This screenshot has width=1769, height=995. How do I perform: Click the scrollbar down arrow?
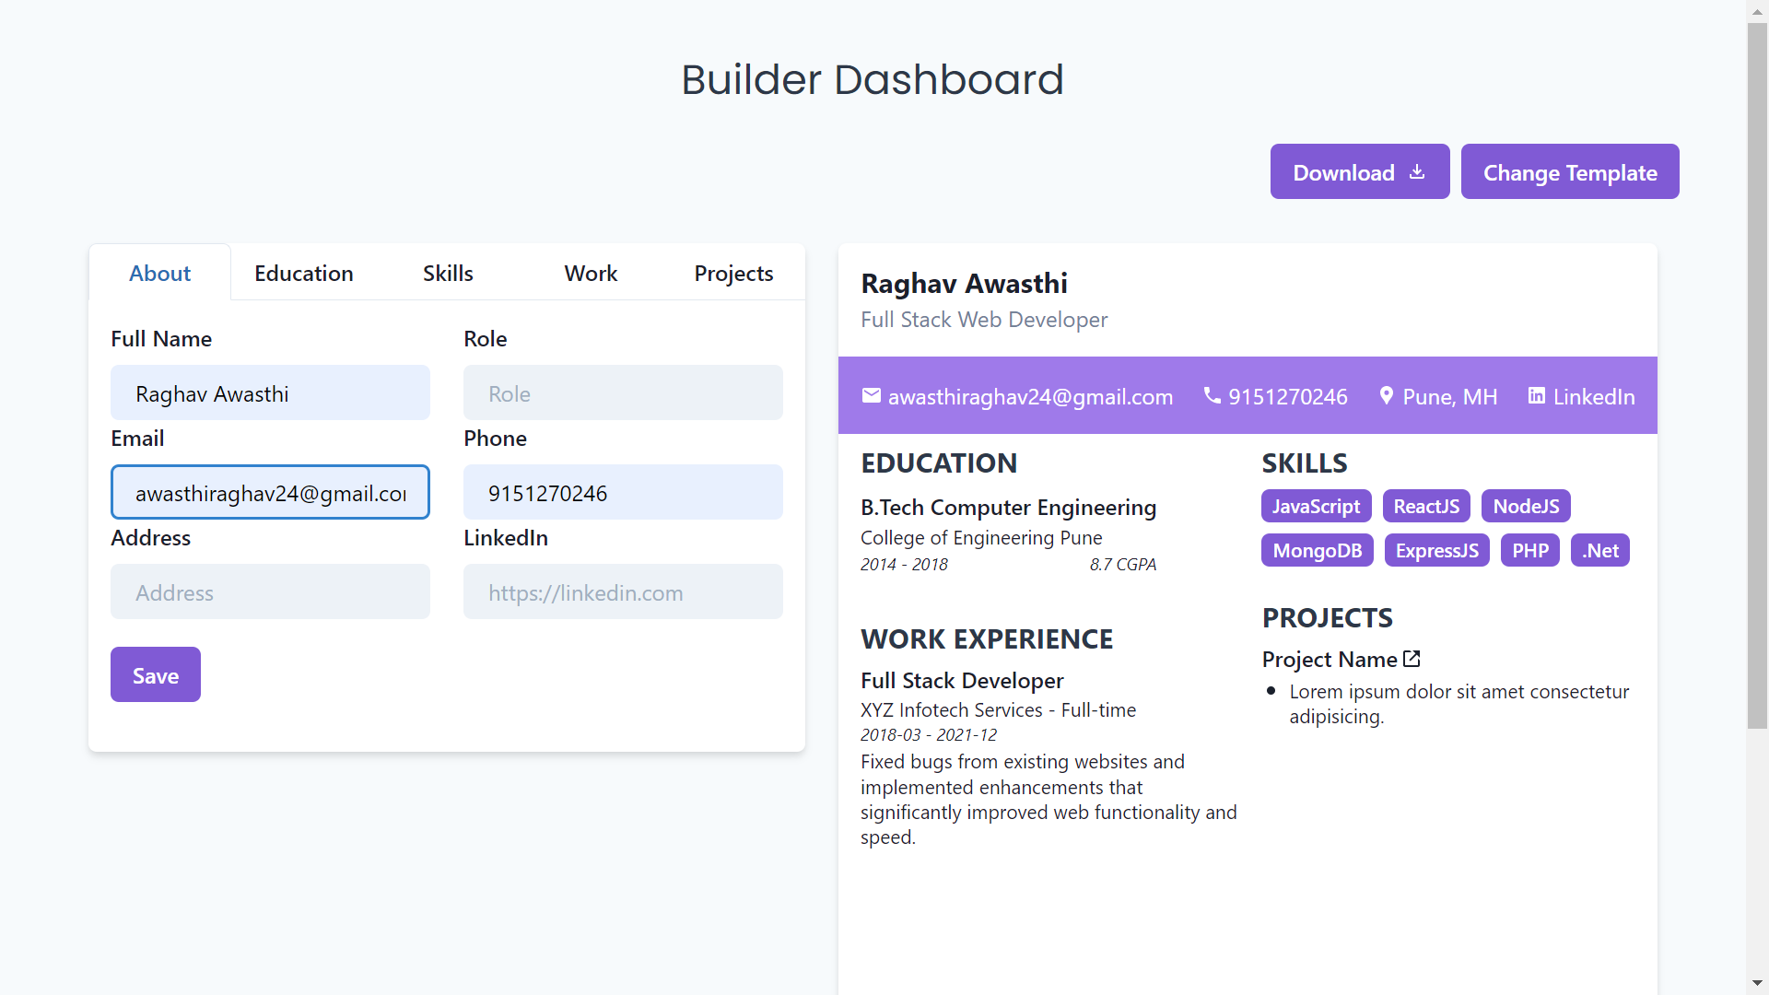(1757, 983)
